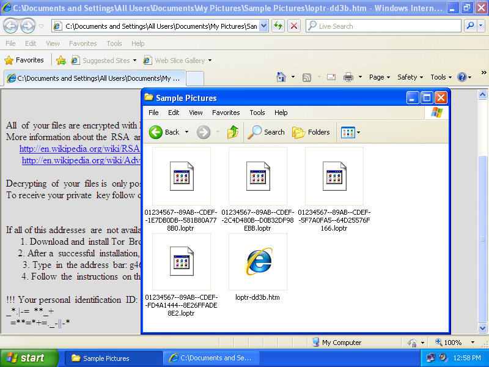Viewport: 489px width, 367px height.
Task: Open Sample Pictures Edit menu
Action: (x=174, y=113)
